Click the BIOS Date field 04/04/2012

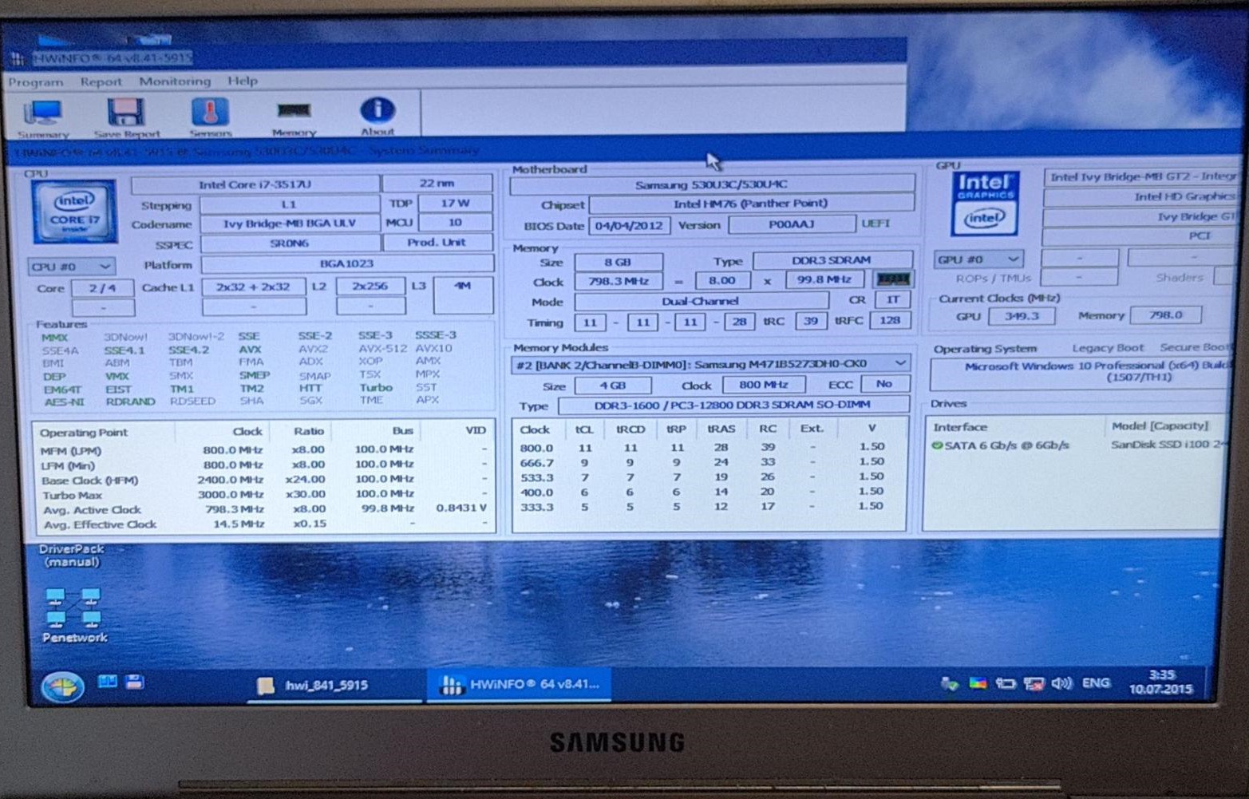(x=629, y=225)
